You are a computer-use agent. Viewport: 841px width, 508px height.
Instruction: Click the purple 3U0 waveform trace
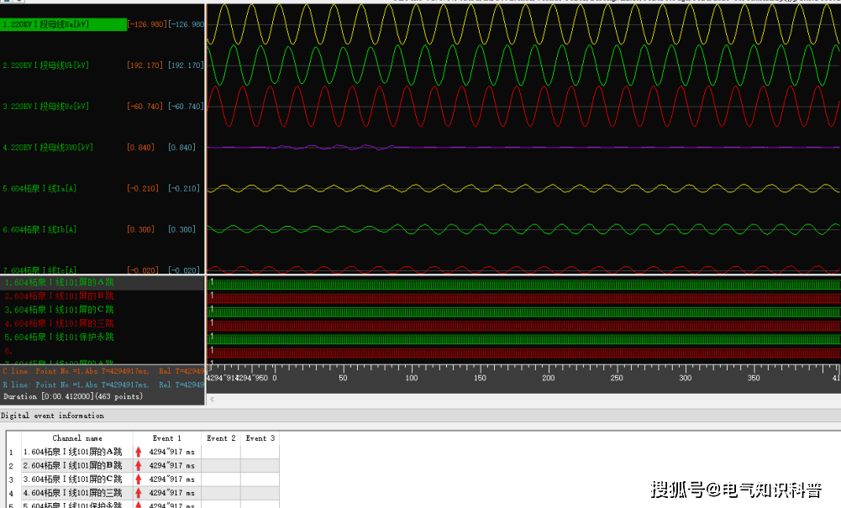523,147
